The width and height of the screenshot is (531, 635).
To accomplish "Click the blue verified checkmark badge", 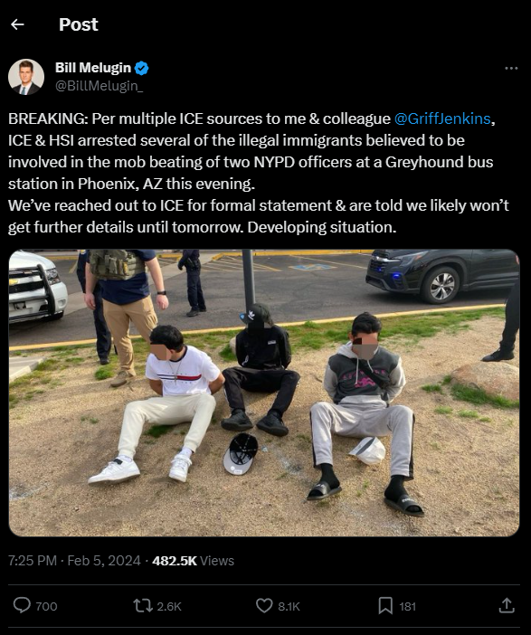I will point(141,68).
